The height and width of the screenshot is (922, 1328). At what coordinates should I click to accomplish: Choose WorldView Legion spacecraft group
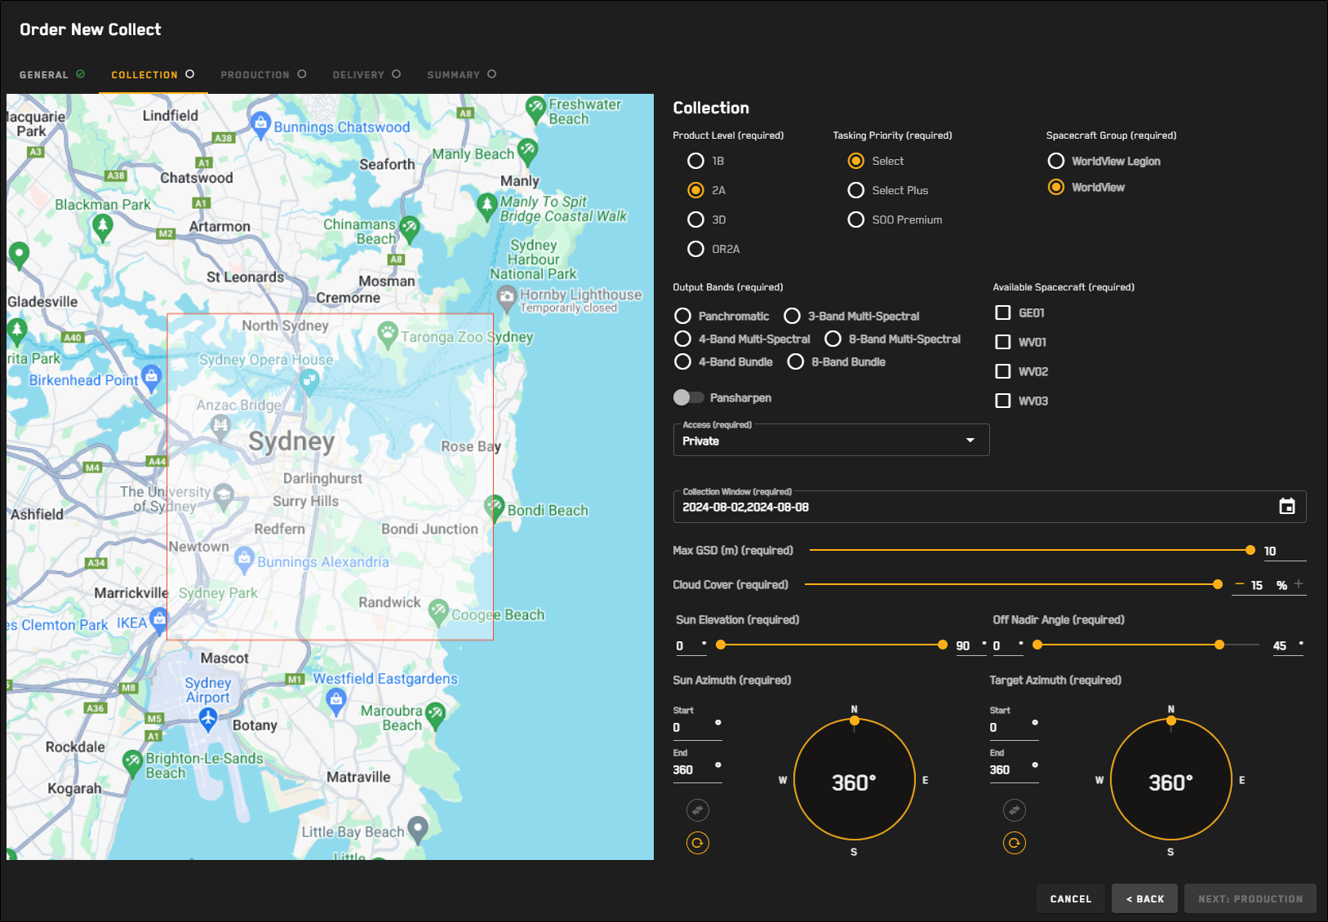tap(1055, 161)
